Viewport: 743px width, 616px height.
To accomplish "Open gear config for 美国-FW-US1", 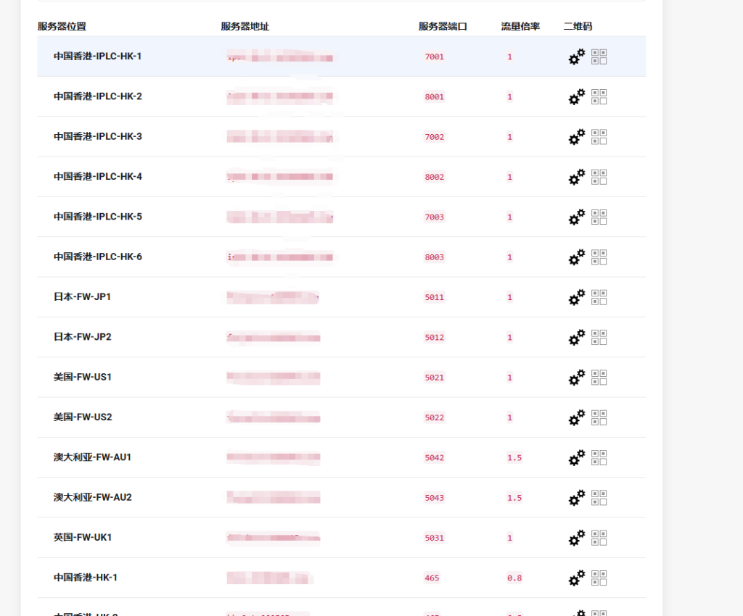I will tap(576, 378).
